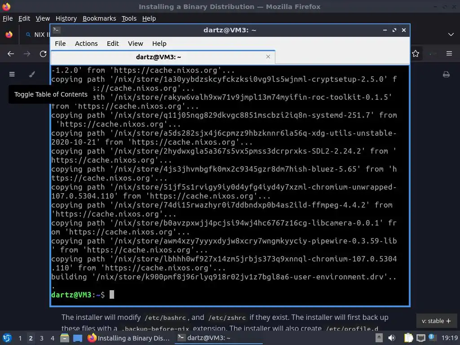Click '/etc/zshrc' code text on page
The height and width of the screenshot is (345, 460).
pos(227,318)
